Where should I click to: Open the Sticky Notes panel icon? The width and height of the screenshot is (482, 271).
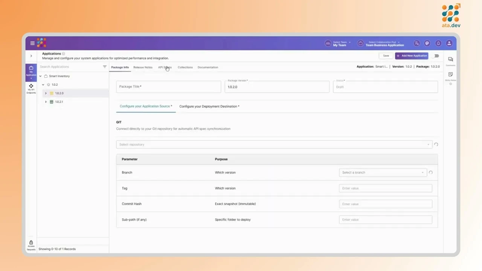click(x=450, y=75)
